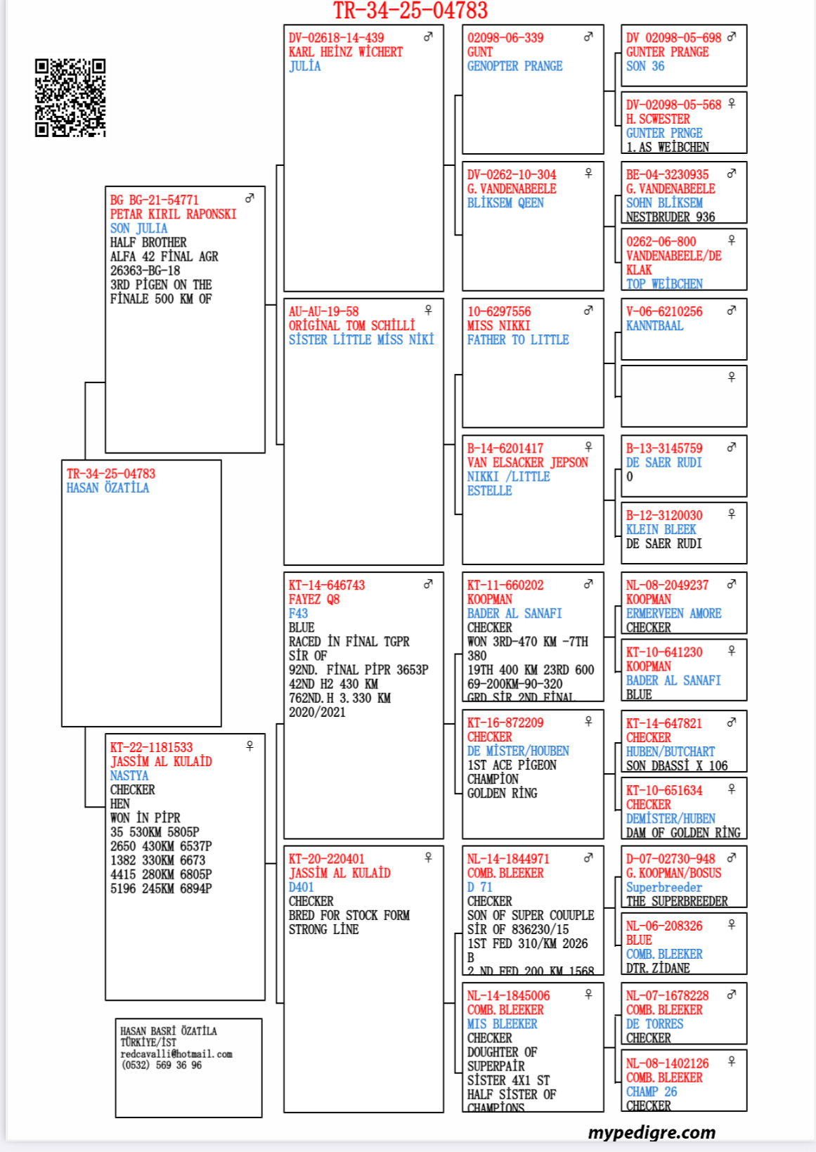Viewport: 816px width, 1152px height.
Task: Select the Hasan Özatila name in main box
Action: point(108,488)
